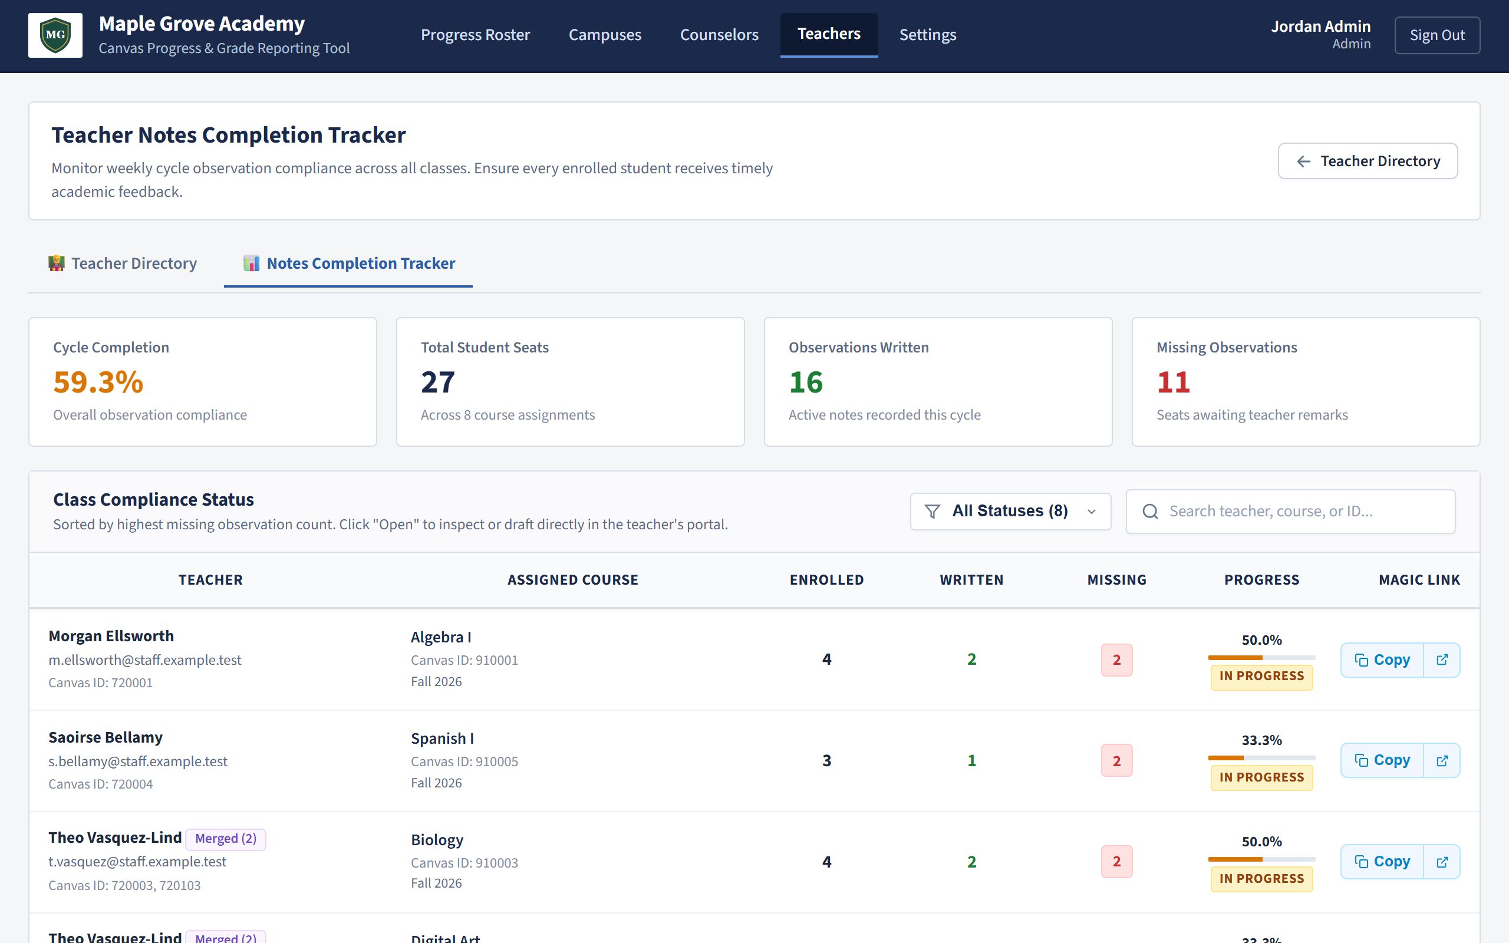Click the IN PROGRESS status on Biology row
1509x943 pixels.
pos(1261,879)
